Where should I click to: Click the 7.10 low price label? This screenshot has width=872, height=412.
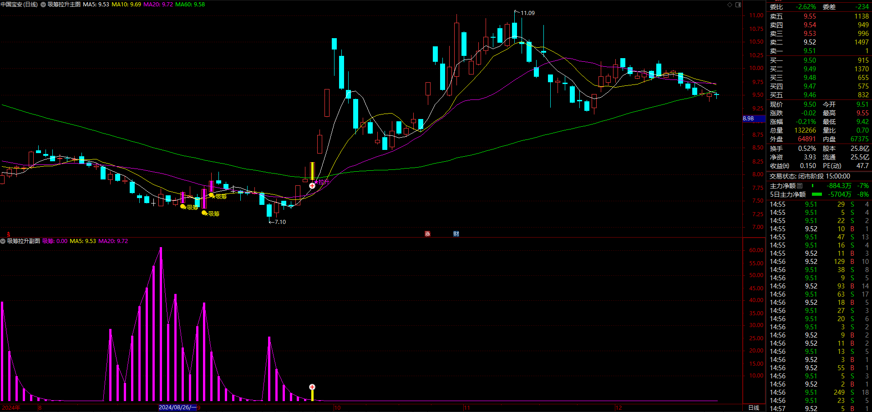[280, 222]
